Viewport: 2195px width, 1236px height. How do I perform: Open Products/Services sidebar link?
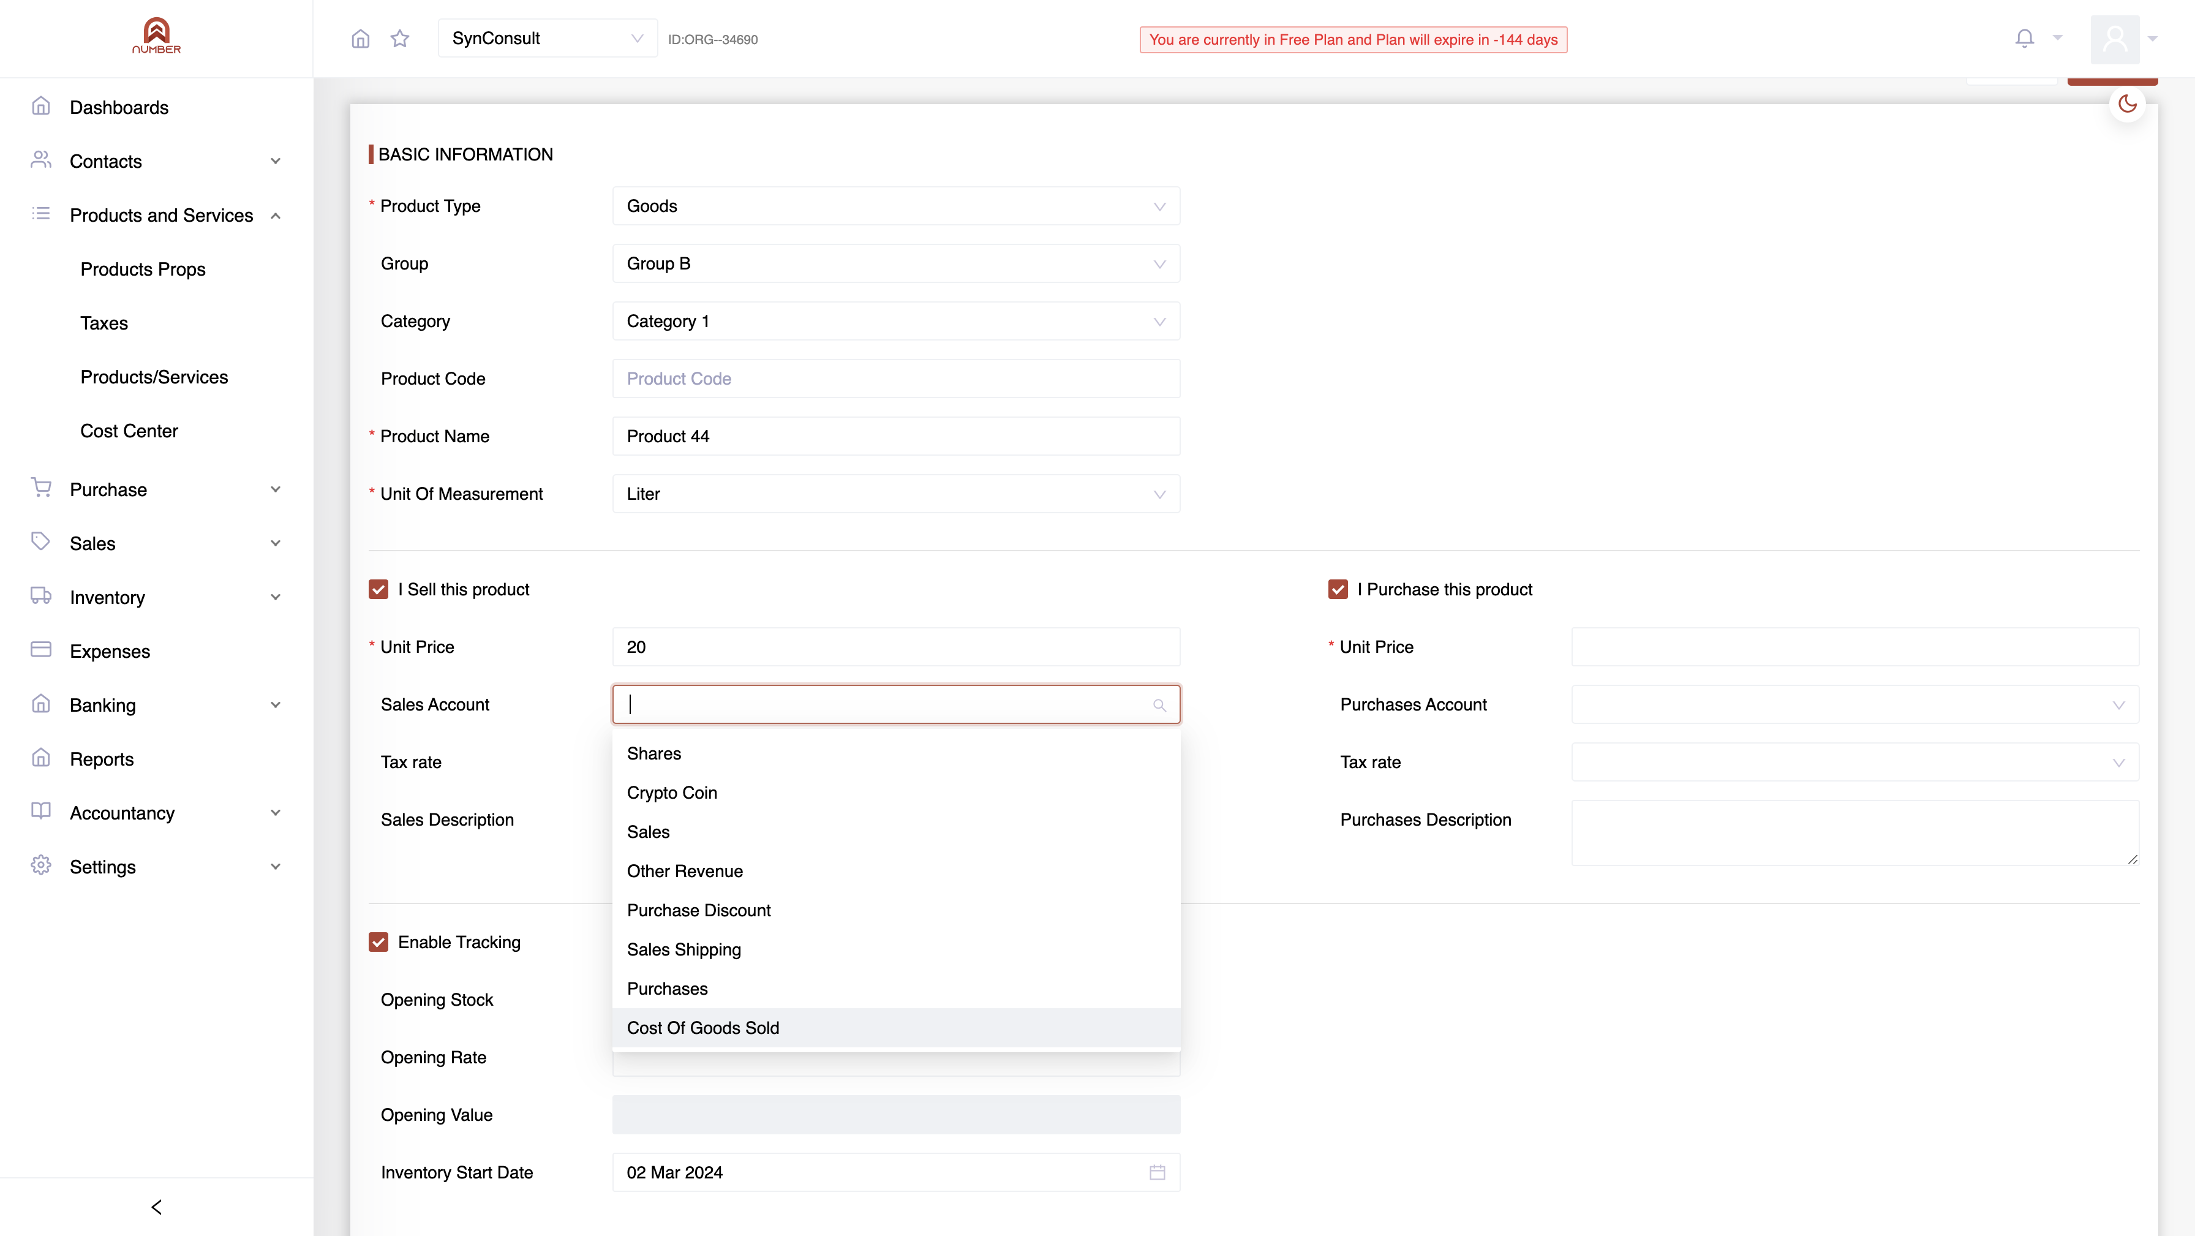[154, 377]
